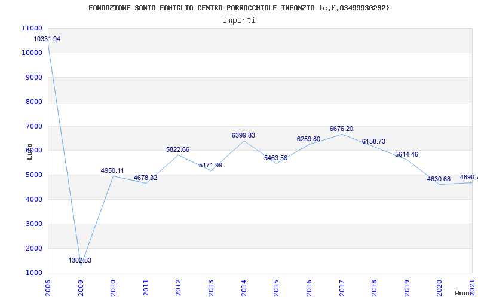Select the 2014 year on x-axis
Screen dimensions: 478x299
[x=244, y=286]
